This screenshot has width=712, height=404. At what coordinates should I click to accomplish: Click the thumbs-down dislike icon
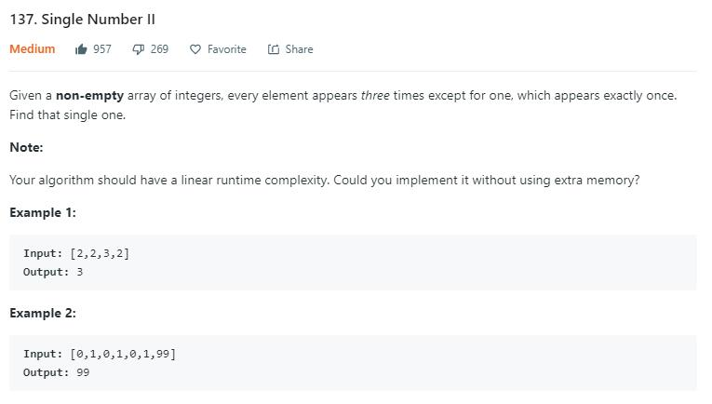(x=138, y=49)
